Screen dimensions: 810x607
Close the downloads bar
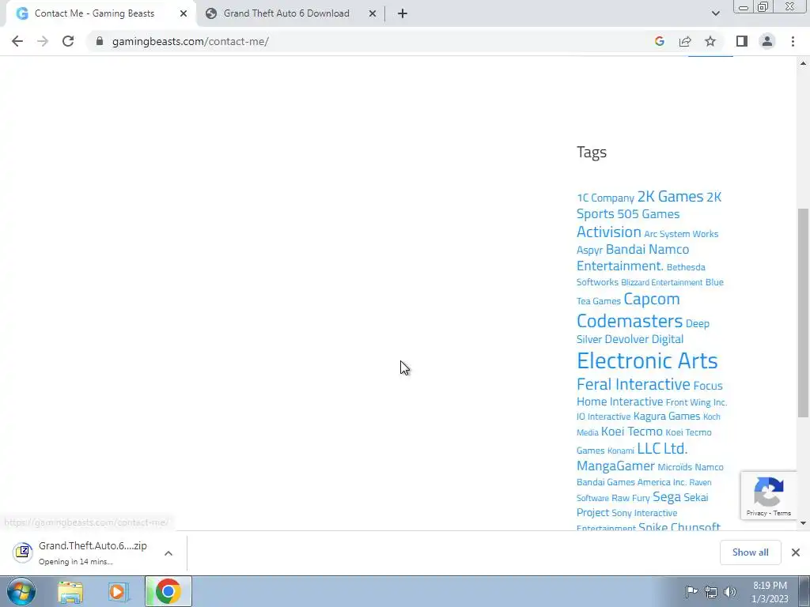(796, 552)
